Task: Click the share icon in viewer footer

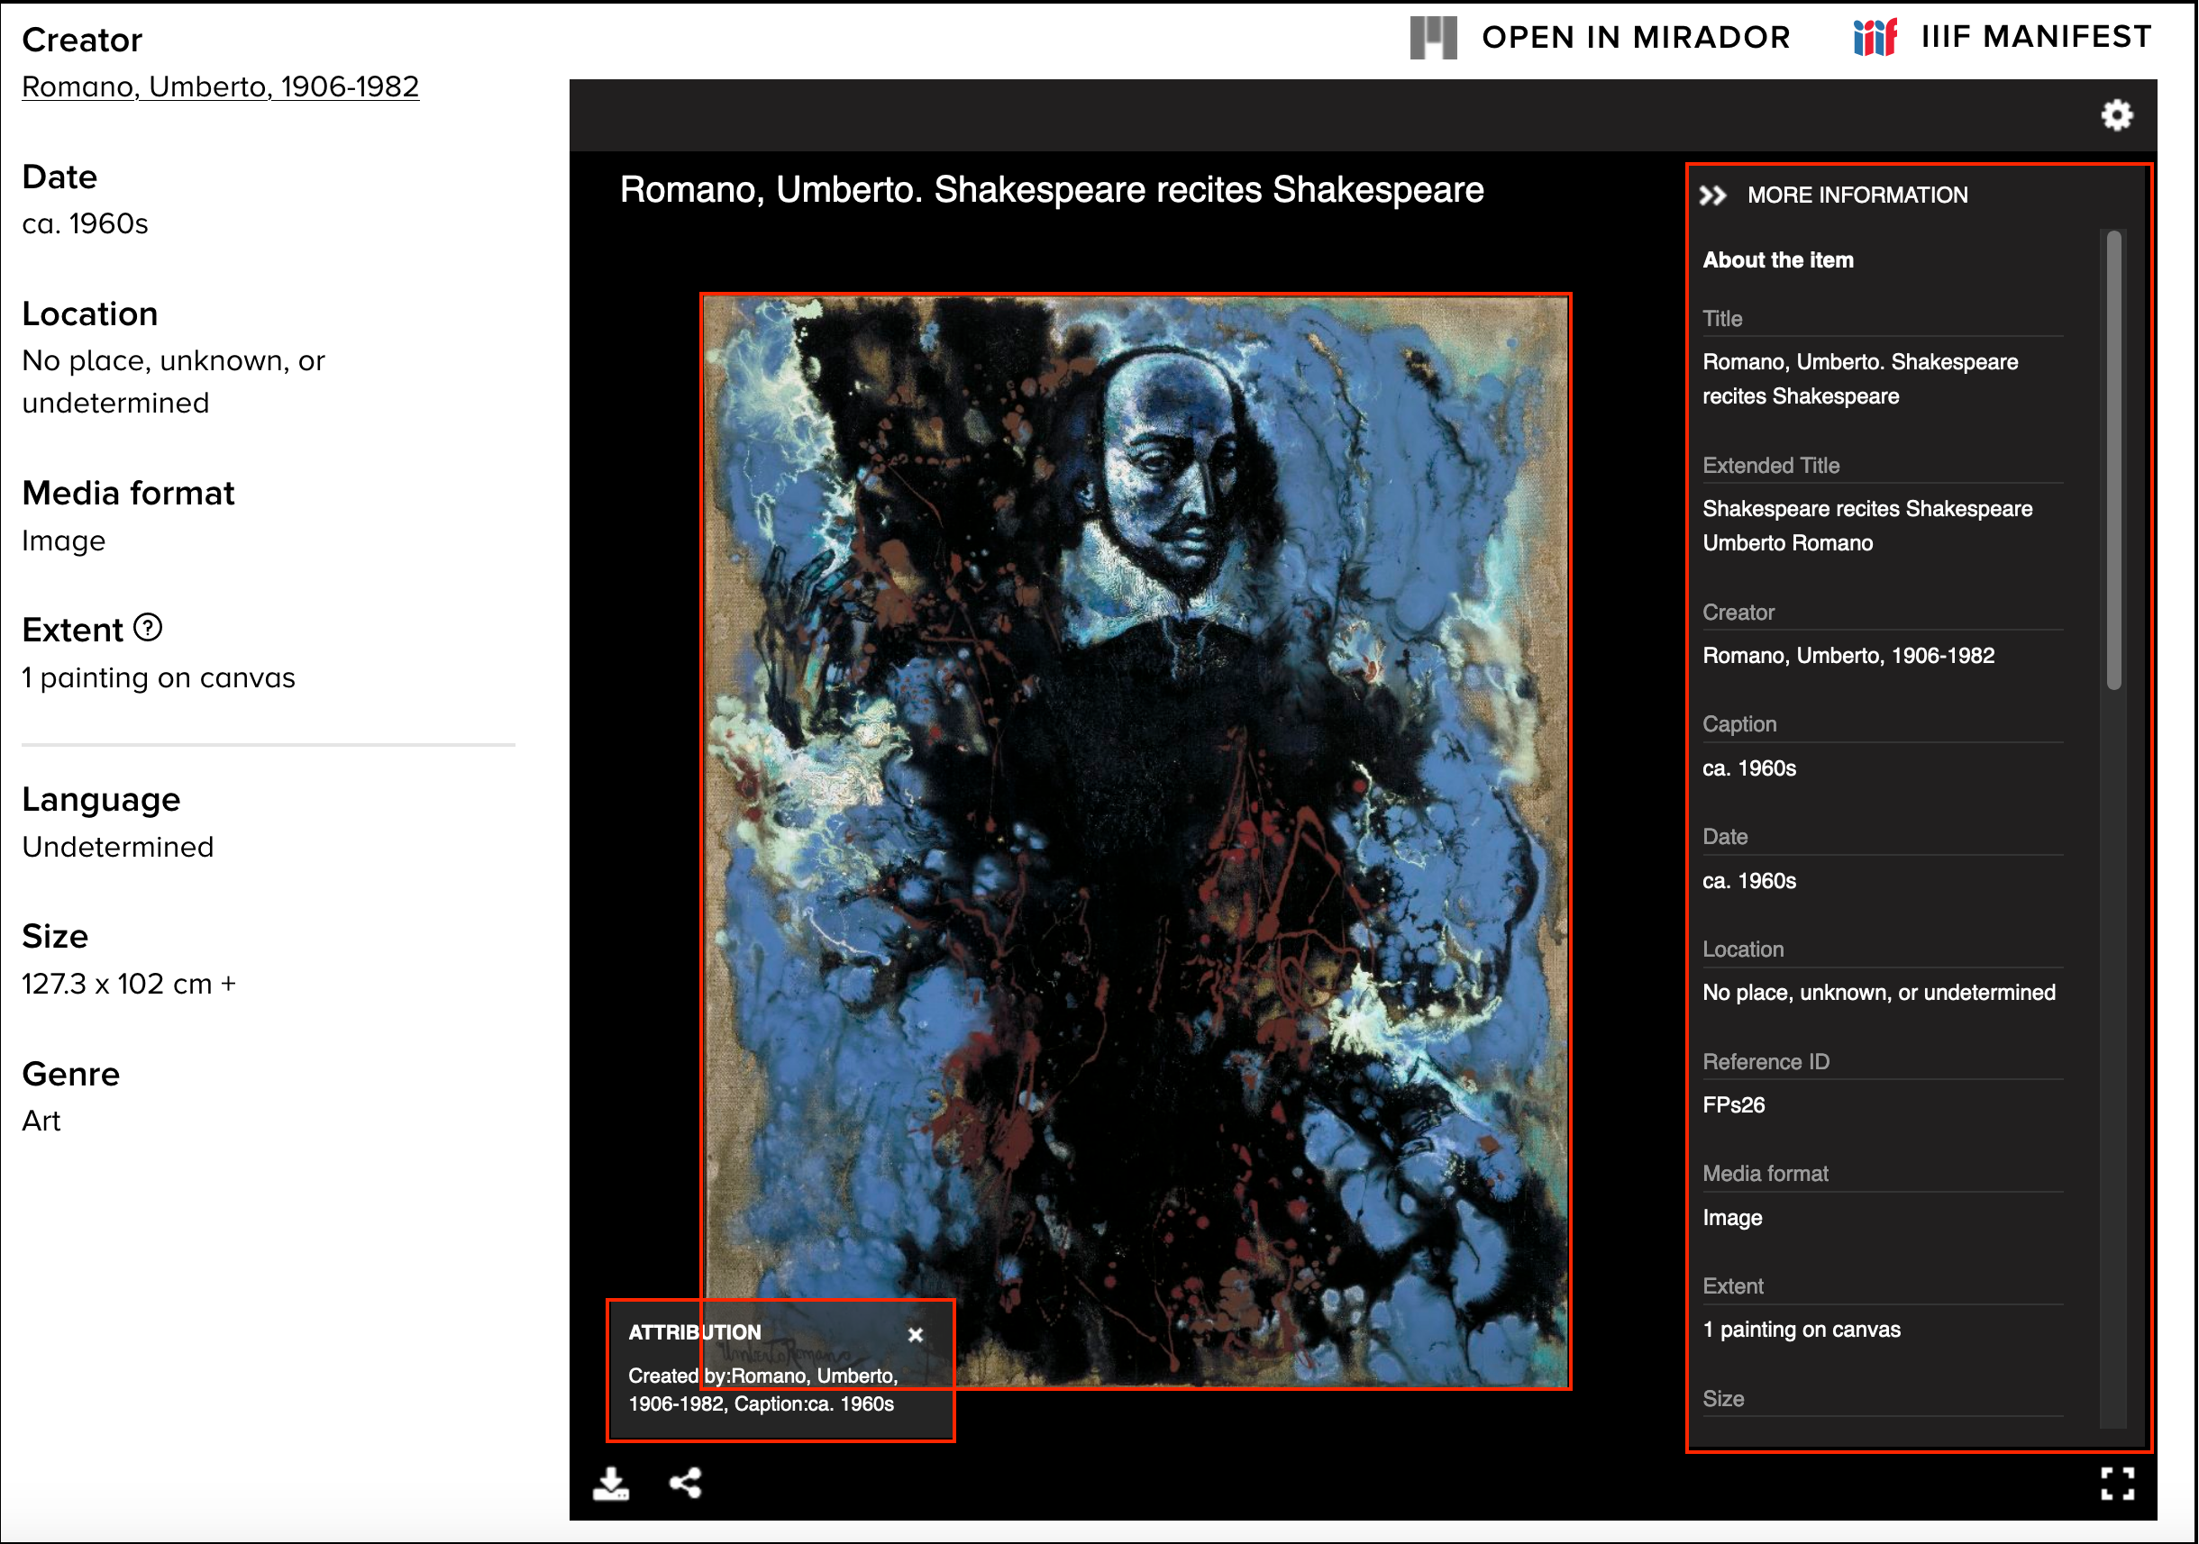Action: [x=686, y=1483]
